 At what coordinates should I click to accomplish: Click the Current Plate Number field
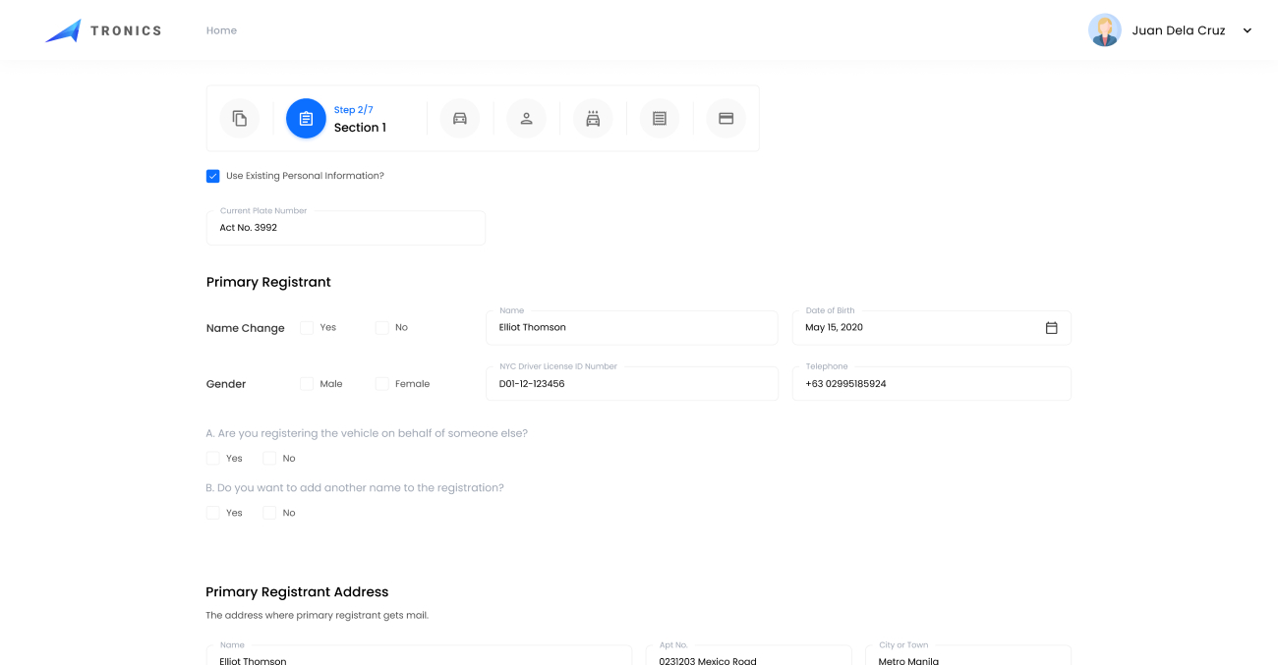[345, 228]
